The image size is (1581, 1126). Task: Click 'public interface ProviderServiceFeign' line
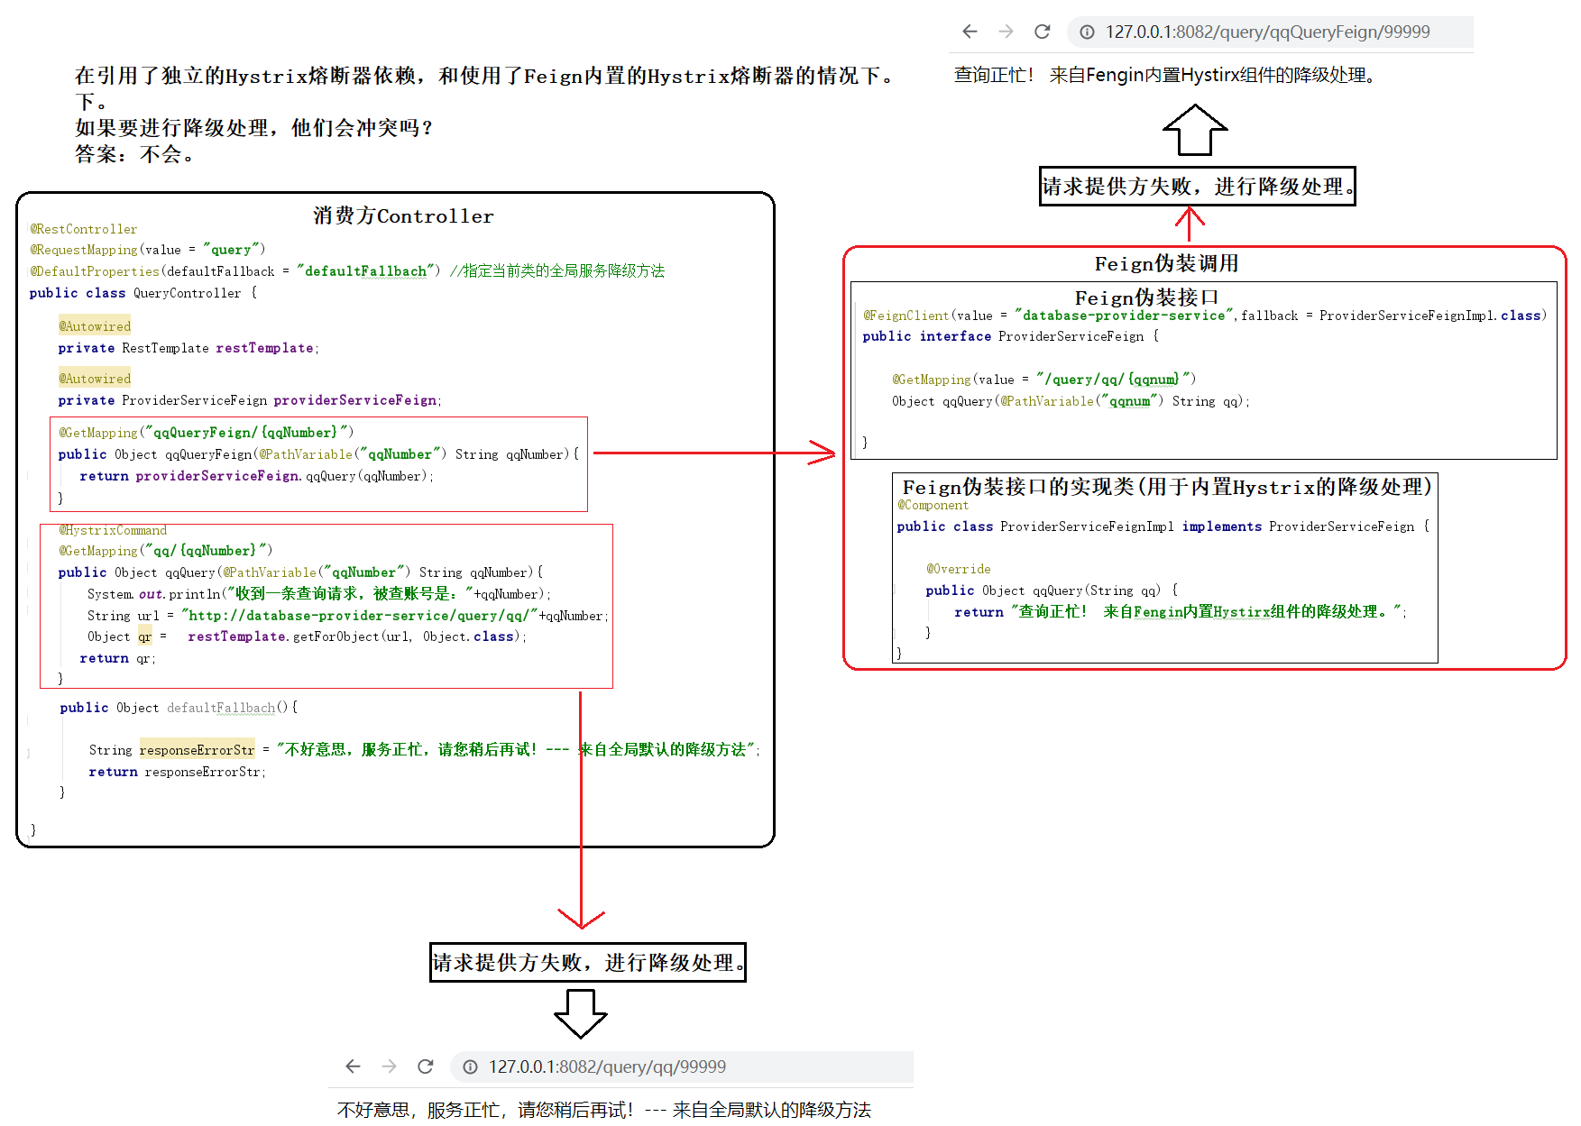pos(1011,336)
